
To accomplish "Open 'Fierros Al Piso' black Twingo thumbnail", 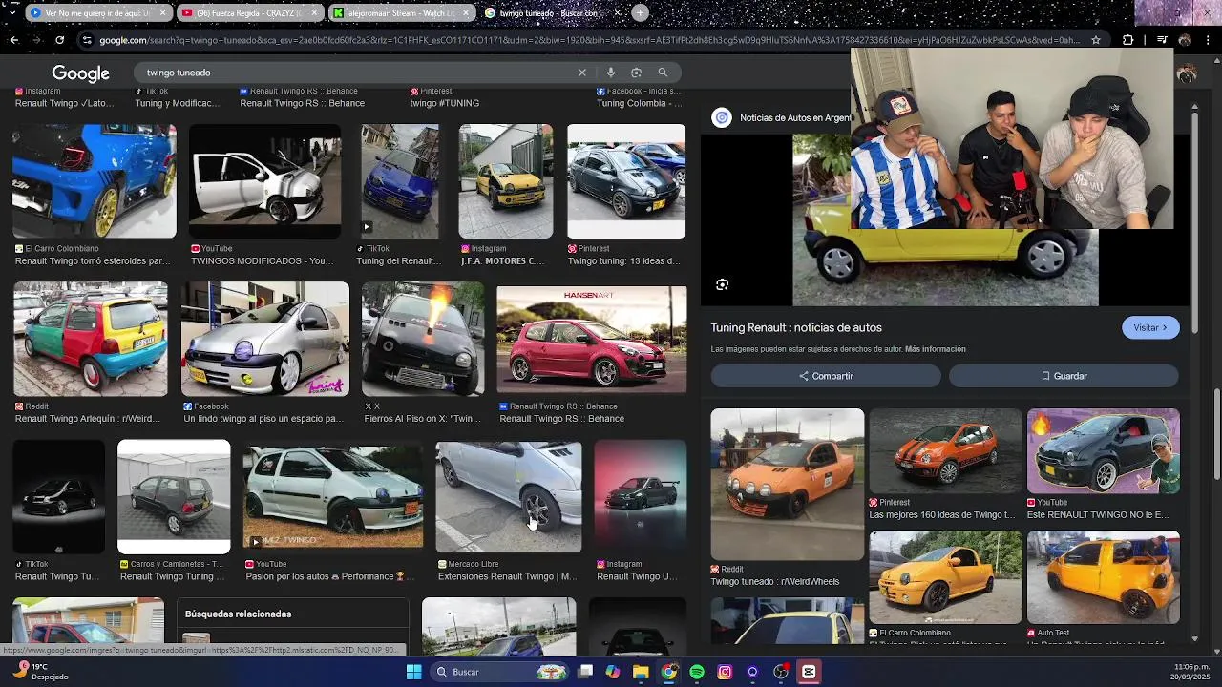I will point(423,339).
